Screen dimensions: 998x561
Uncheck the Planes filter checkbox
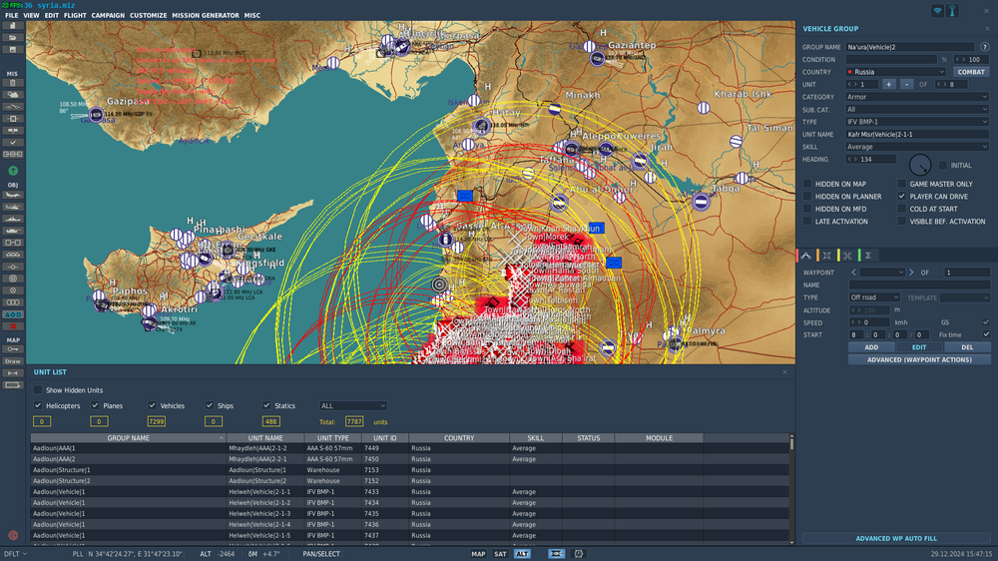point(96,405)
